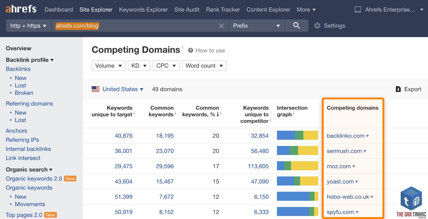Viewport: 428px width, 219px height.
Task: Open Referring domains link
Action: [29, 104]
